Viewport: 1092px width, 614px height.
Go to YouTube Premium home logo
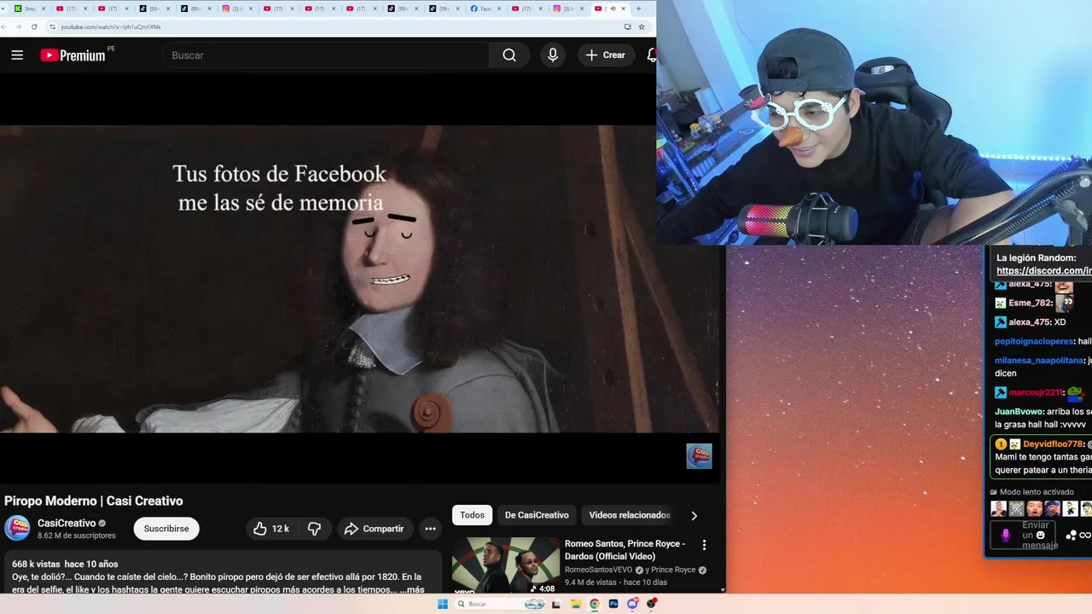coord(73,55)
